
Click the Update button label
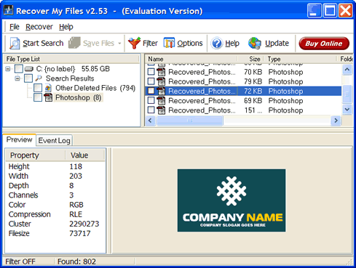[277, 44]
